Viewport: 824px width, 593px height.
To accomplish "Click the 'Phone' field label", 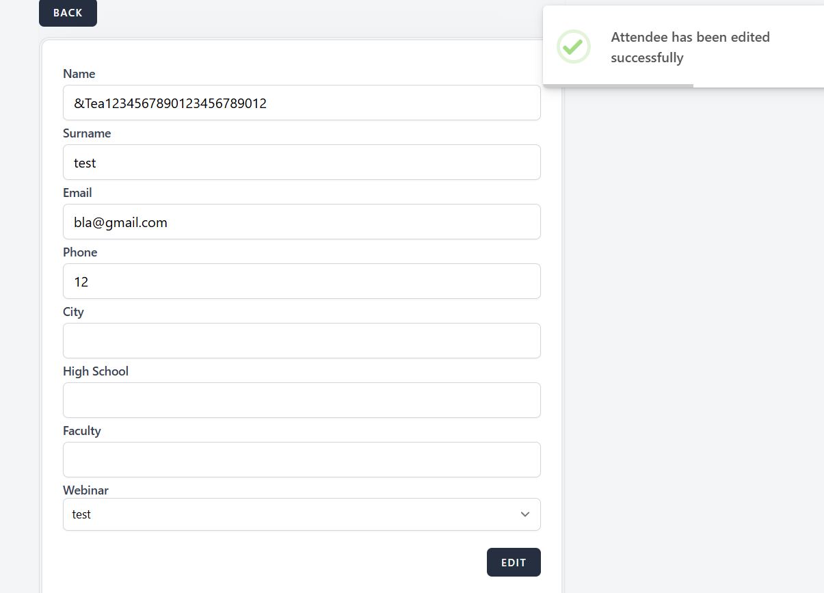I will tap(80, 252).
